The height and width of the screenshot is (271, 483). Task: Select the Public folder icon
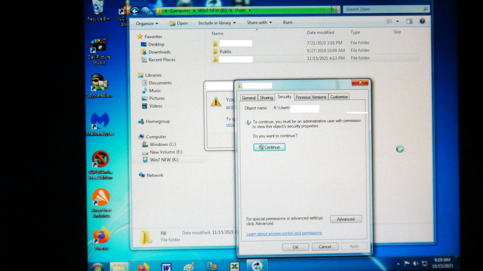tap(215, 51)
